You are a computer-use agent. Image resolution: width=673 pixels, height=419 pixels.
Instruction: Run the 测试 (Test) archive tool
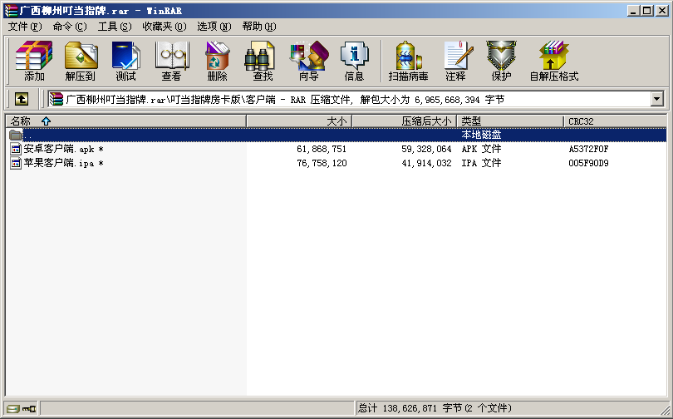125,61
